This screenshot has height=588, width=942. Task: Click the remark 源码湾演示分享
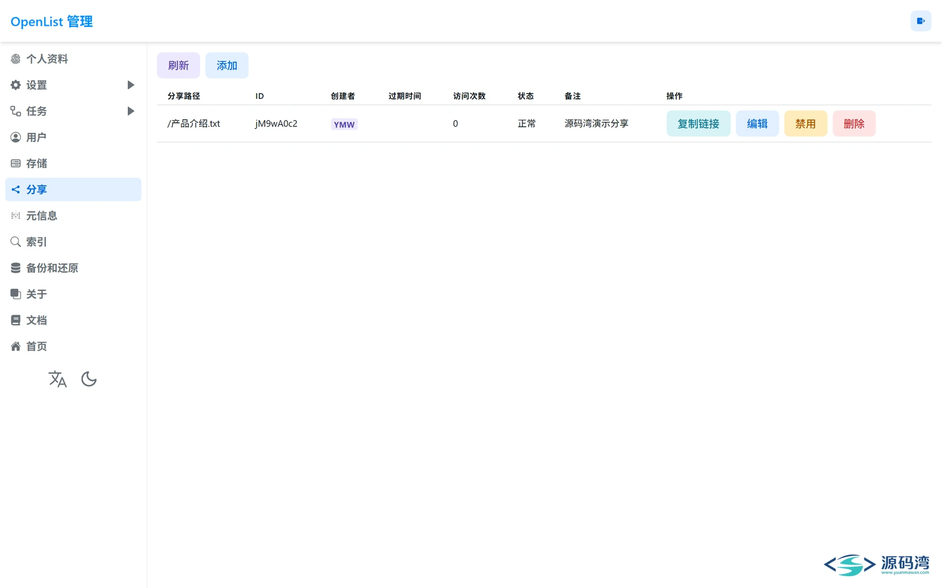(596, 123)
